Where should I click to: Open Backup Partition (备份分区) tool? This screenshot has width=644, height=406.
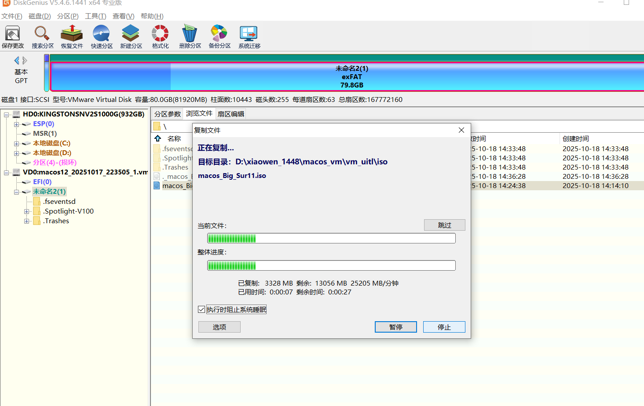(x=220, y=37)
